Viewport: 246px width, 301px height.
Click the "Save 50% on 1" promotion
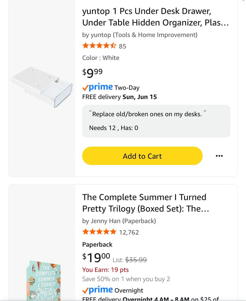(x=126, y=279)
